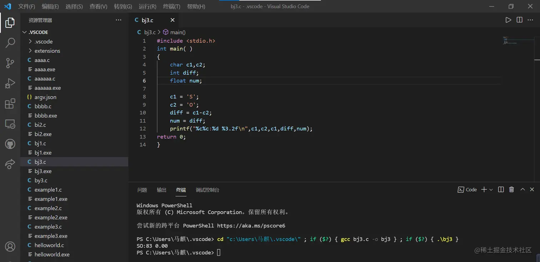Image resolution: width=540 pixels, height=262 pixels.
Task: Open the GitHub view in activity bar
Action: (10, 144)
